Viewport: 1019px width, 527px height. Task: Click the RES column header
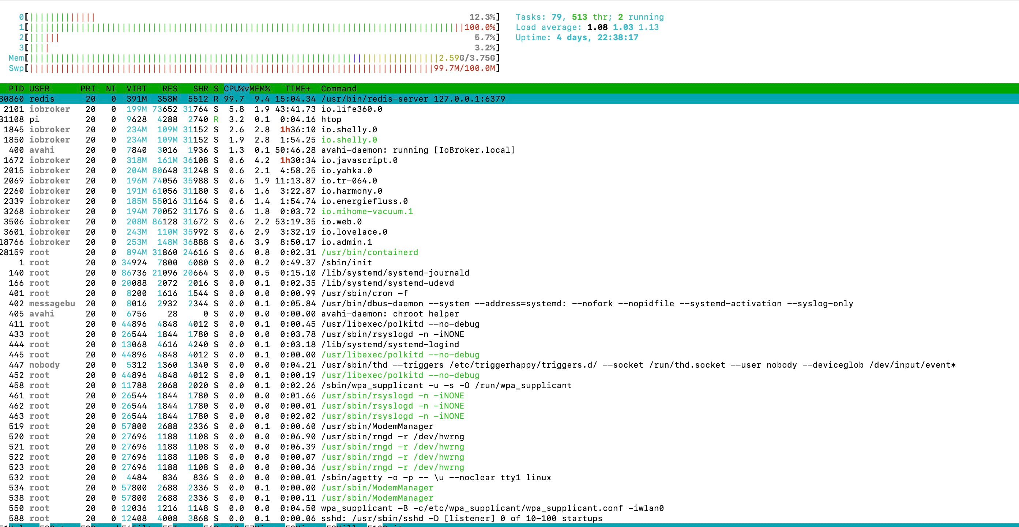click(x=170, y=88)
